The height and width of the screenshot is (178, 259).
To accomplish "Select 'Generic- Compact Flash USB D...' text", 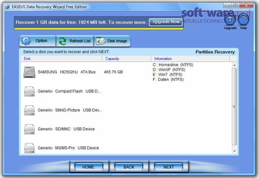I will pos(69,91).
